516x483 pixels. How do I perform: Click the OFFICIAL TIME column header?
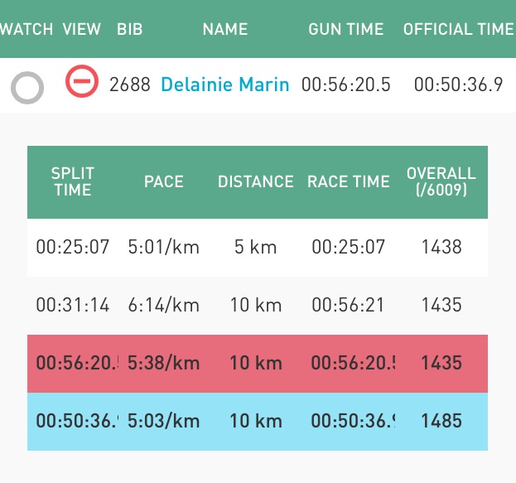[458, 29]
